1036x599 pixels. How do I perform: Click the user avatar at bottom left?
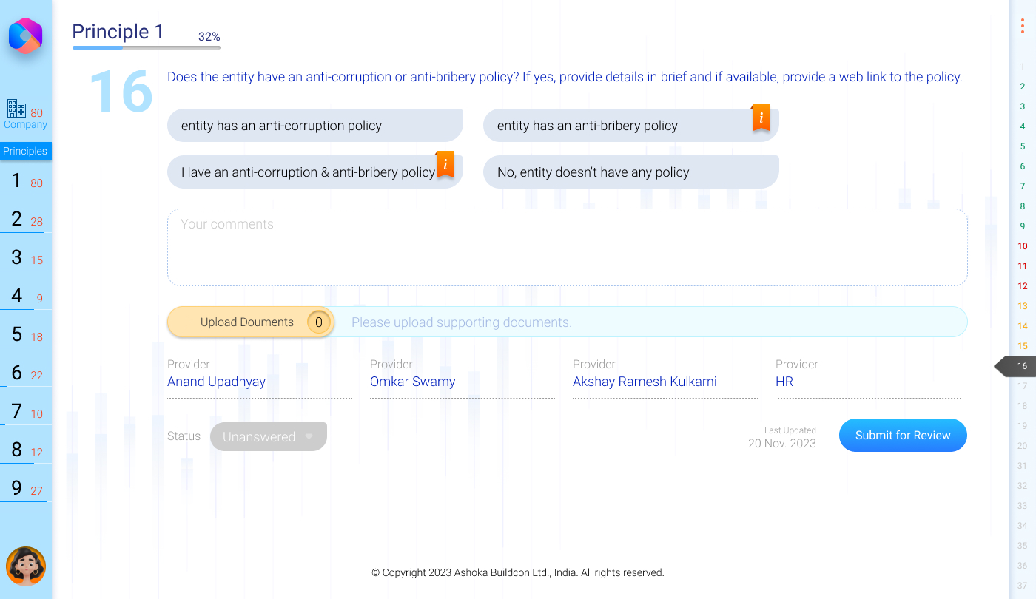[26, 566]
